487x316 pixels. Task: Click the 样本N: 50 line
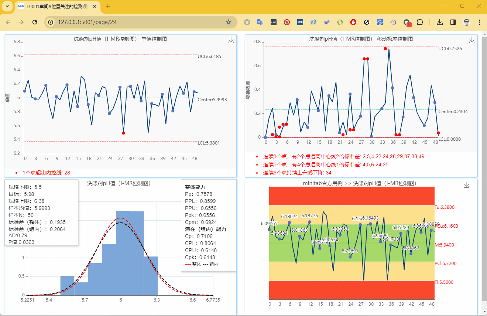(x=21, y=215)
